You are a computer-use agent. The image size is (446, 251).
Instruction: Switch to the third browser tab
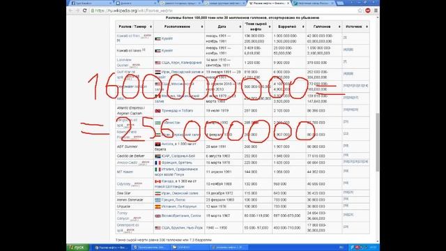tap(180, 3)
